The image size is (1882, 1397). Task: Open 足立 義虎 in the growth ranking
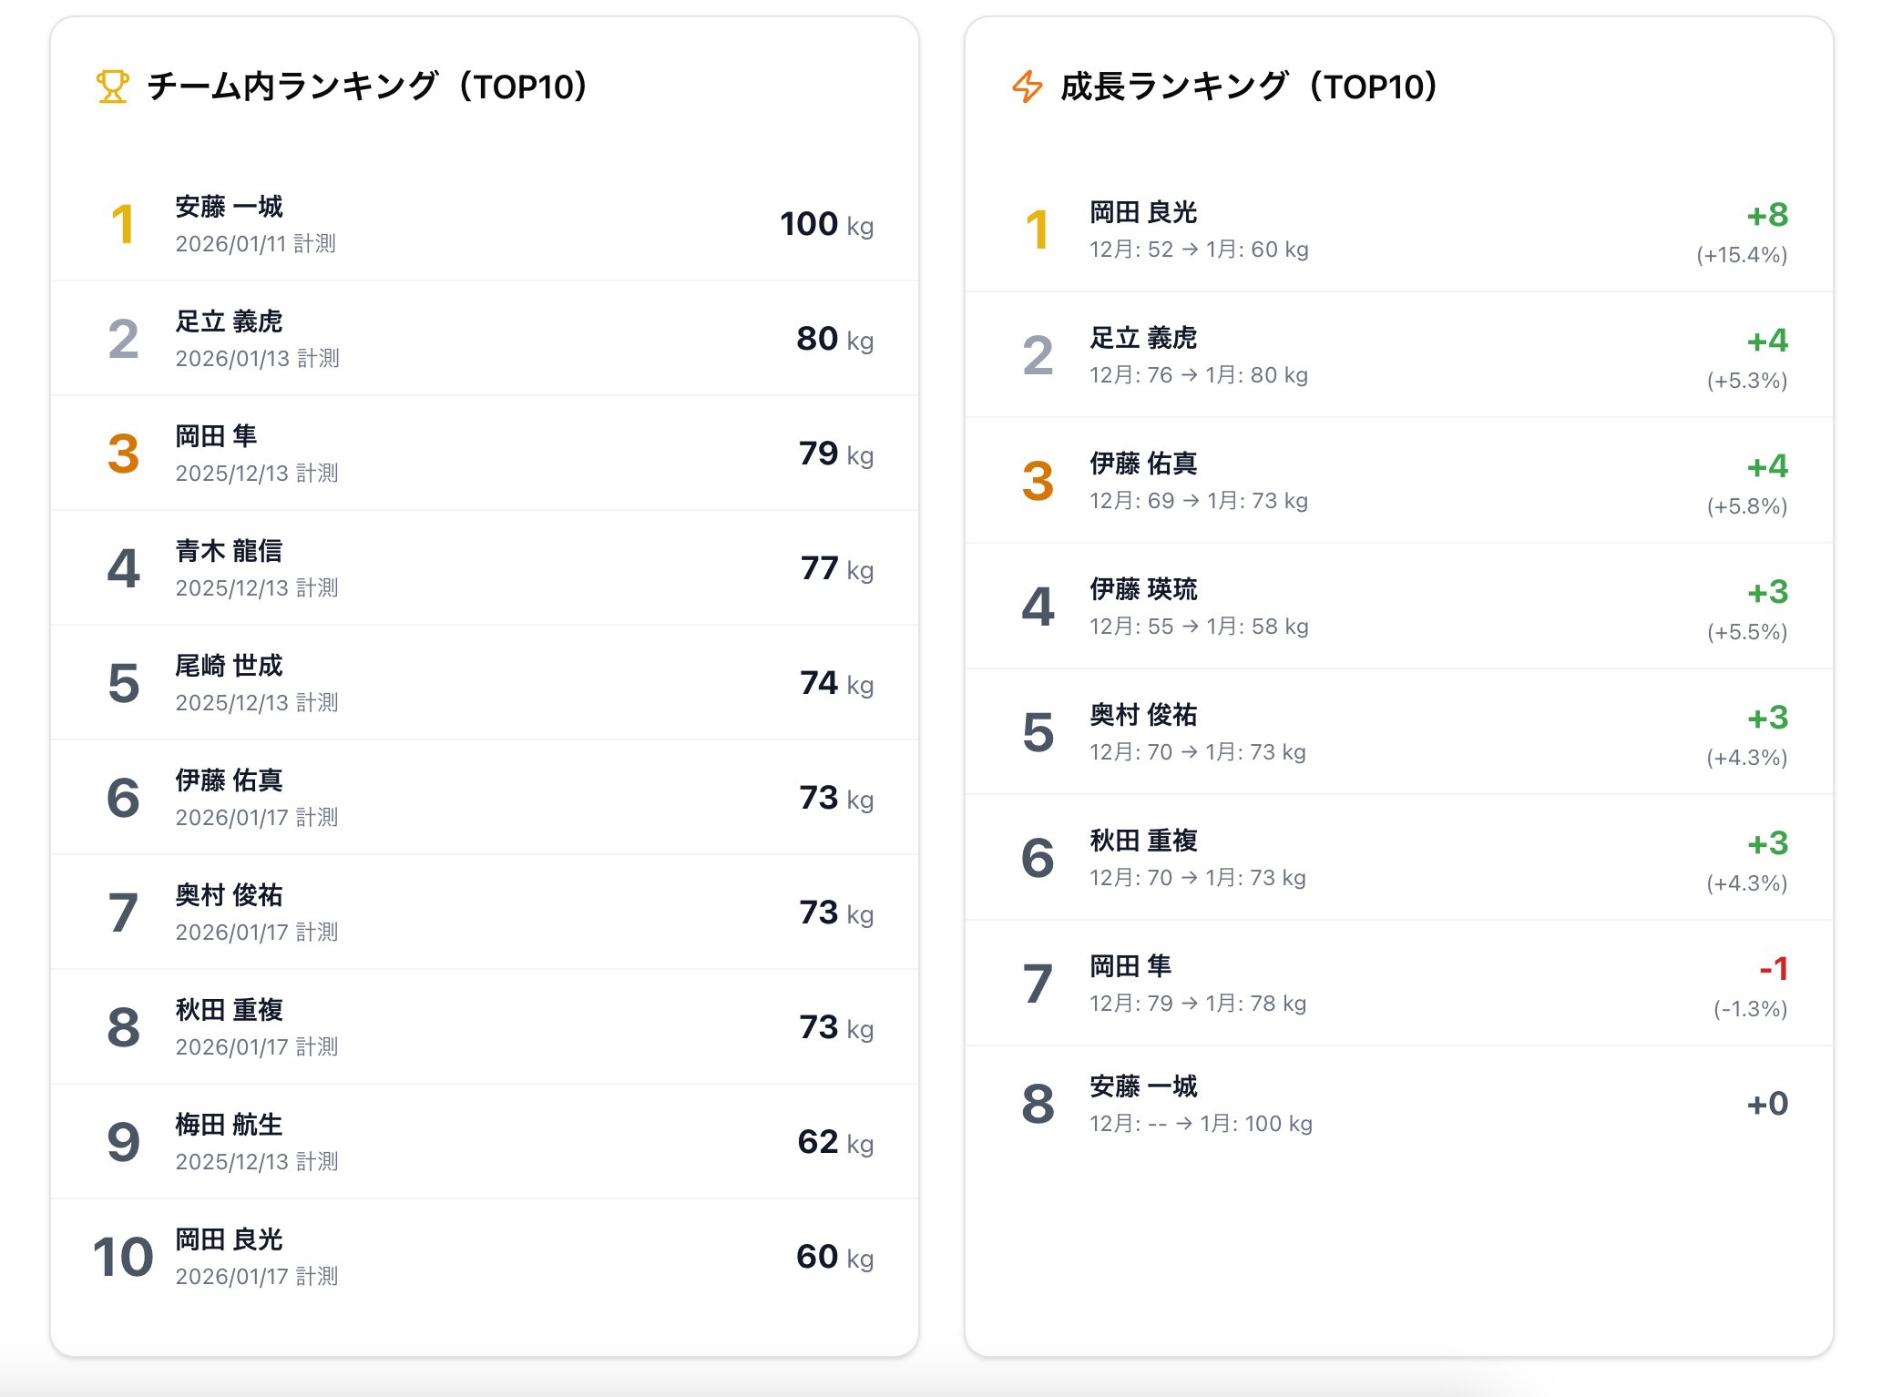[x=1143, y=338]
